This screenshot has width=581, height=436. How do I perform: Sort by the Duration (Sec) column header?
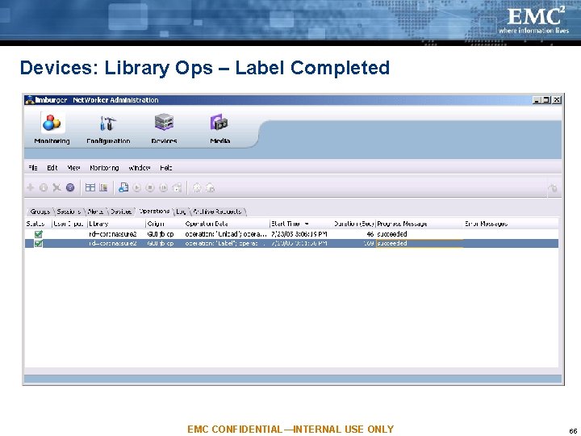354,224
